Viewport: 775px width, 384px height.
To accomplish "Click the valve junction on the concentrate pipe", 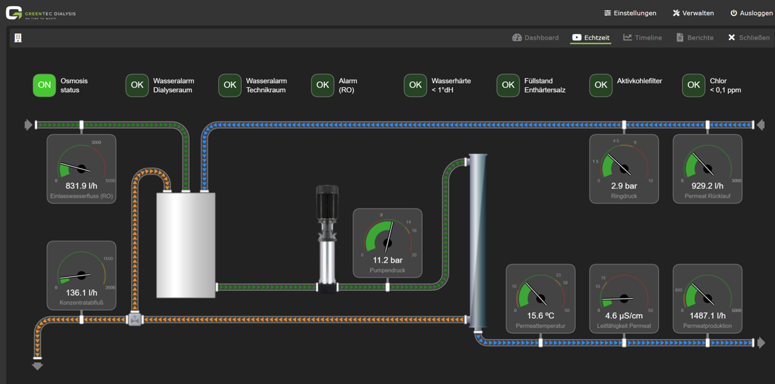I will click(134, 319).
